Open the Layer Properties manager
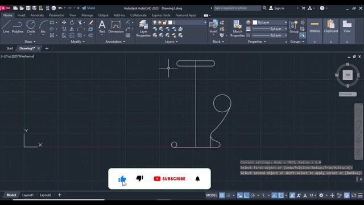364x205 pixels. point(143,28)
